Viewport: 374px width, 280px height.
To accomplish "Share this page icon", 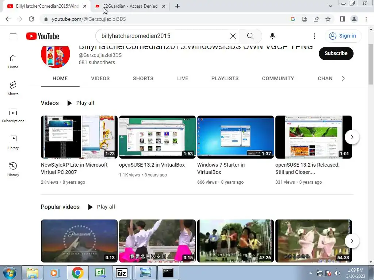I will pyautogui.click(x=316, y=19).
